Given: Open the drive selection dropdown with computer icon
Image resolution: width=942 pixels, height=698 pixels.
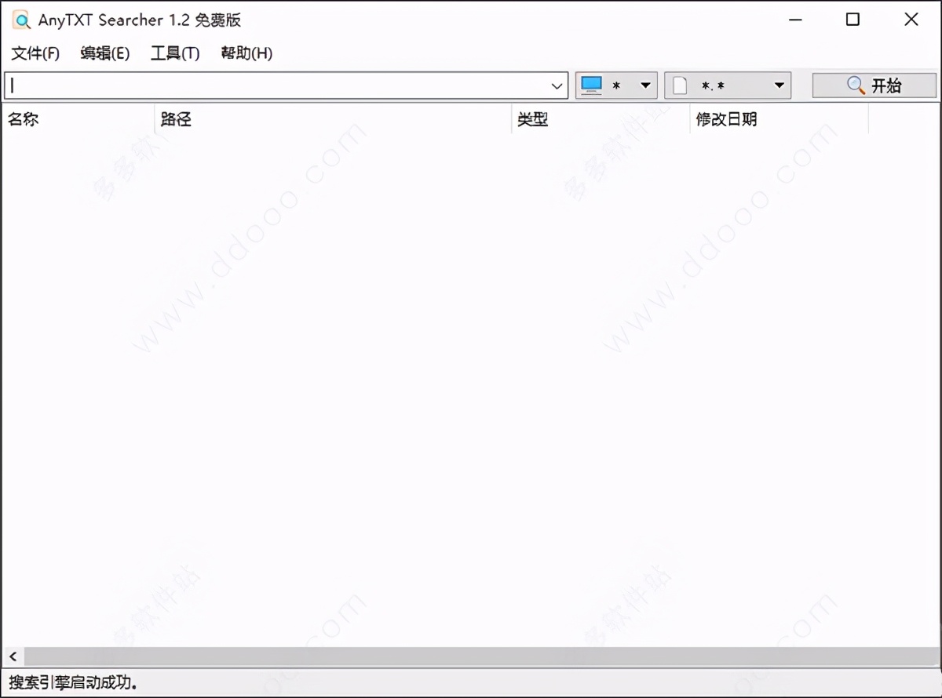Looking at the screenshot, I should point(616,85).
